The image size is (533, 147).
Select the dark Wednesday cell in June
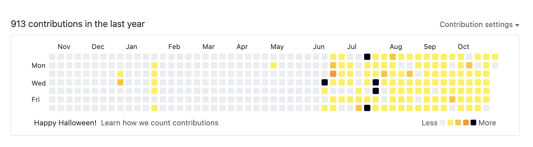[324, 82]
